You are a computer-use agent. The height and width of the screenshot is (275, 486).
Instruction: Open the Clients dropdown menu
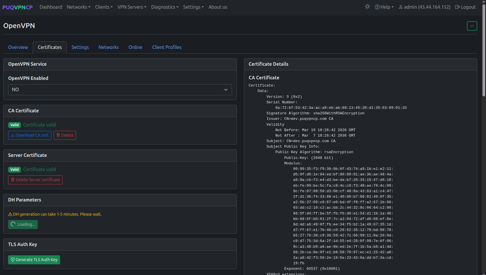tap(104, 7)
